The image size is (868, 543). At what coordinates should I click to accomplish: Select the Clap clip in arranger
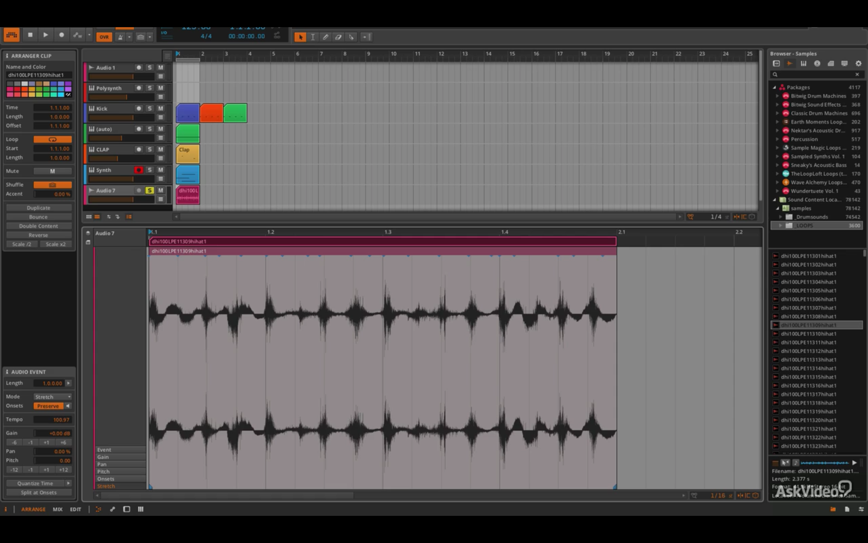coord(188,154)
